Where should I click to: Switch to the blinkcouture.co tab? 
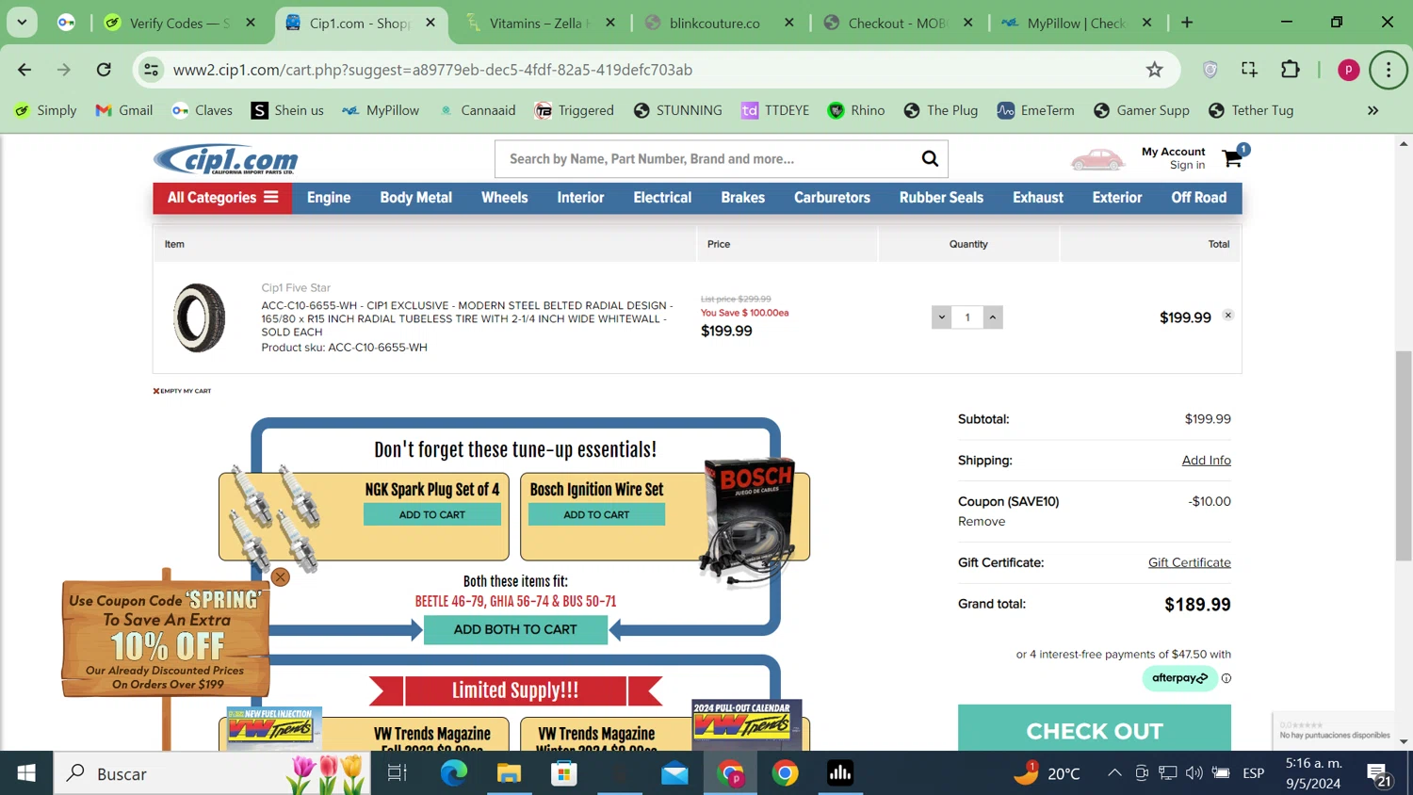click(720, 23)
